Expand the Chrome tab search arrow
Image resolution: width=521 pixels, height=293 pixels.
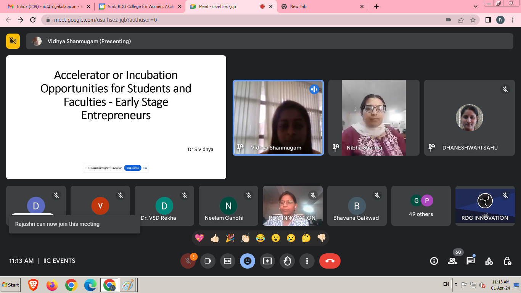point(476,6)
